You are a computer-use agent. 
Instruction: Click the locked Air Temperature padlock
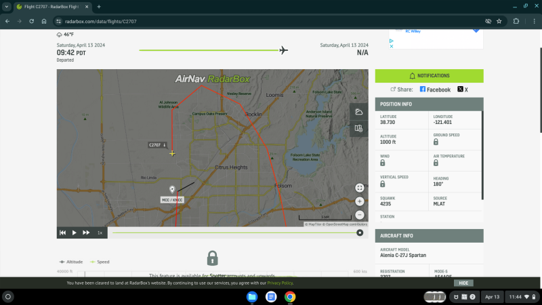[x=436, y=163]
